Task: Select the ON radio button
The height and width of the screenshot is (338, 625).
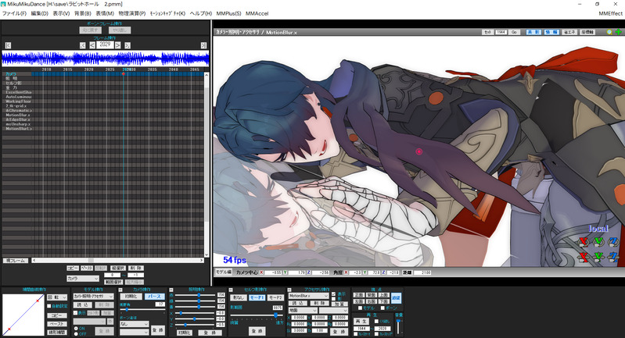Action: tap(76, 329)
